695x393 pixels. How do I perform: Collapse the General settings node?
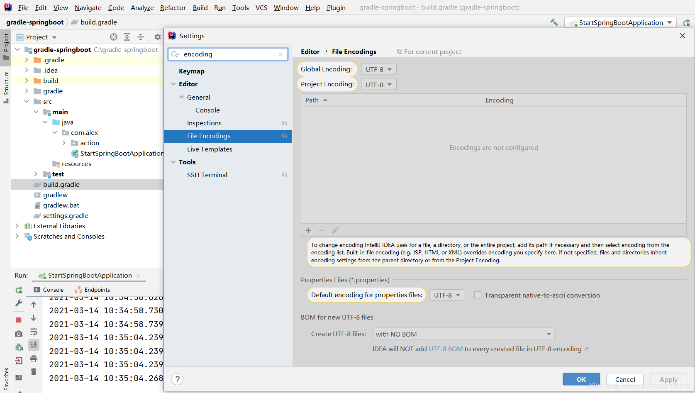point(182,97)
